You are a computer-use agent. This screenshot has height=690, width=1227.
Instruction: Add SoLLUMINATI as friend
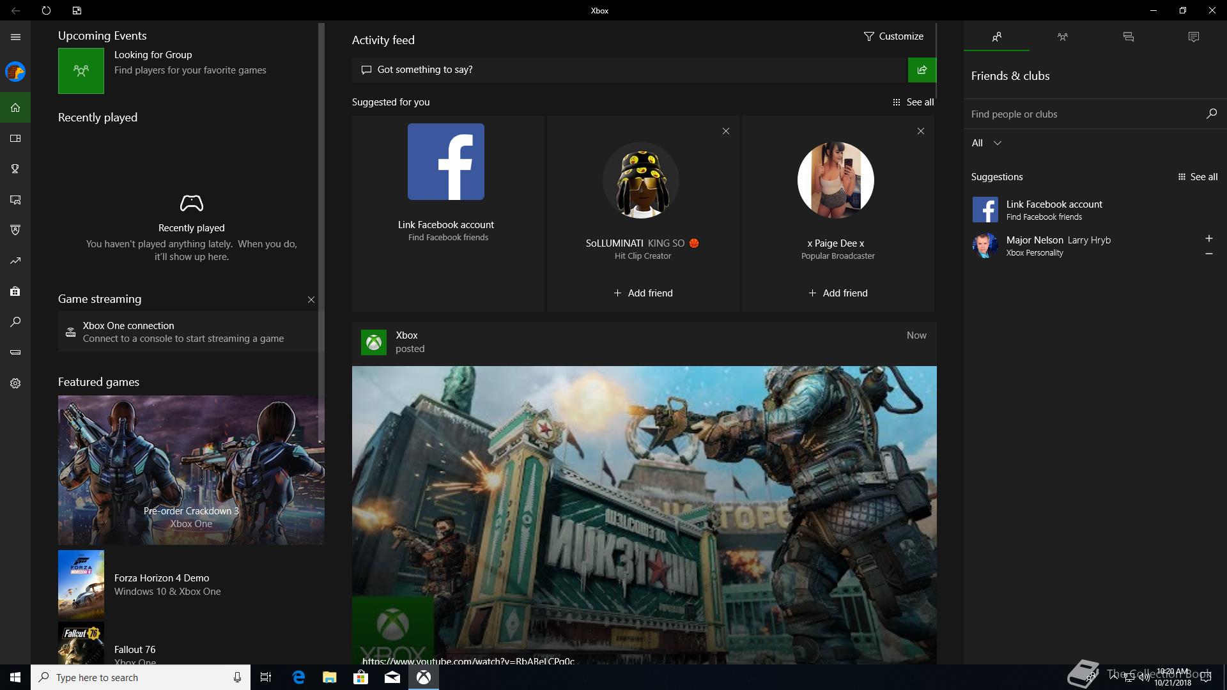(x=643, y=293)
